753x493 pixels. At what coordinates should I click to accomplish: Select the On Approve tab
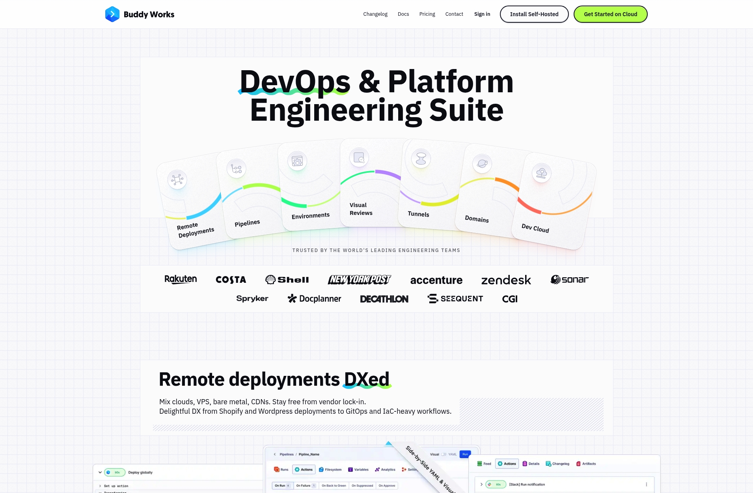(x=387, y=486)
